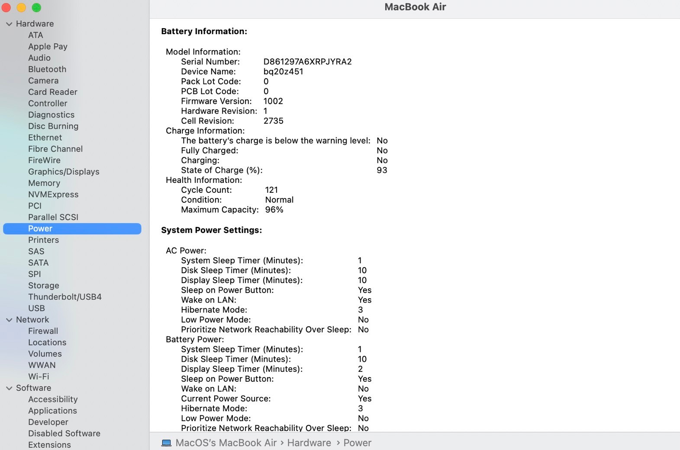Select Volumes under Network
Screen dimensions: 680x450
[45, 354]
